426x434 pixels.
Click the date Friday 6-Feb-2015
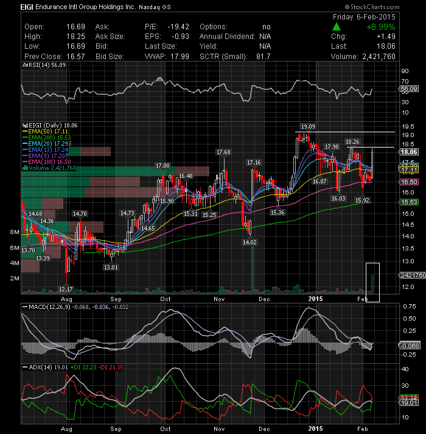tap(364, 17)
